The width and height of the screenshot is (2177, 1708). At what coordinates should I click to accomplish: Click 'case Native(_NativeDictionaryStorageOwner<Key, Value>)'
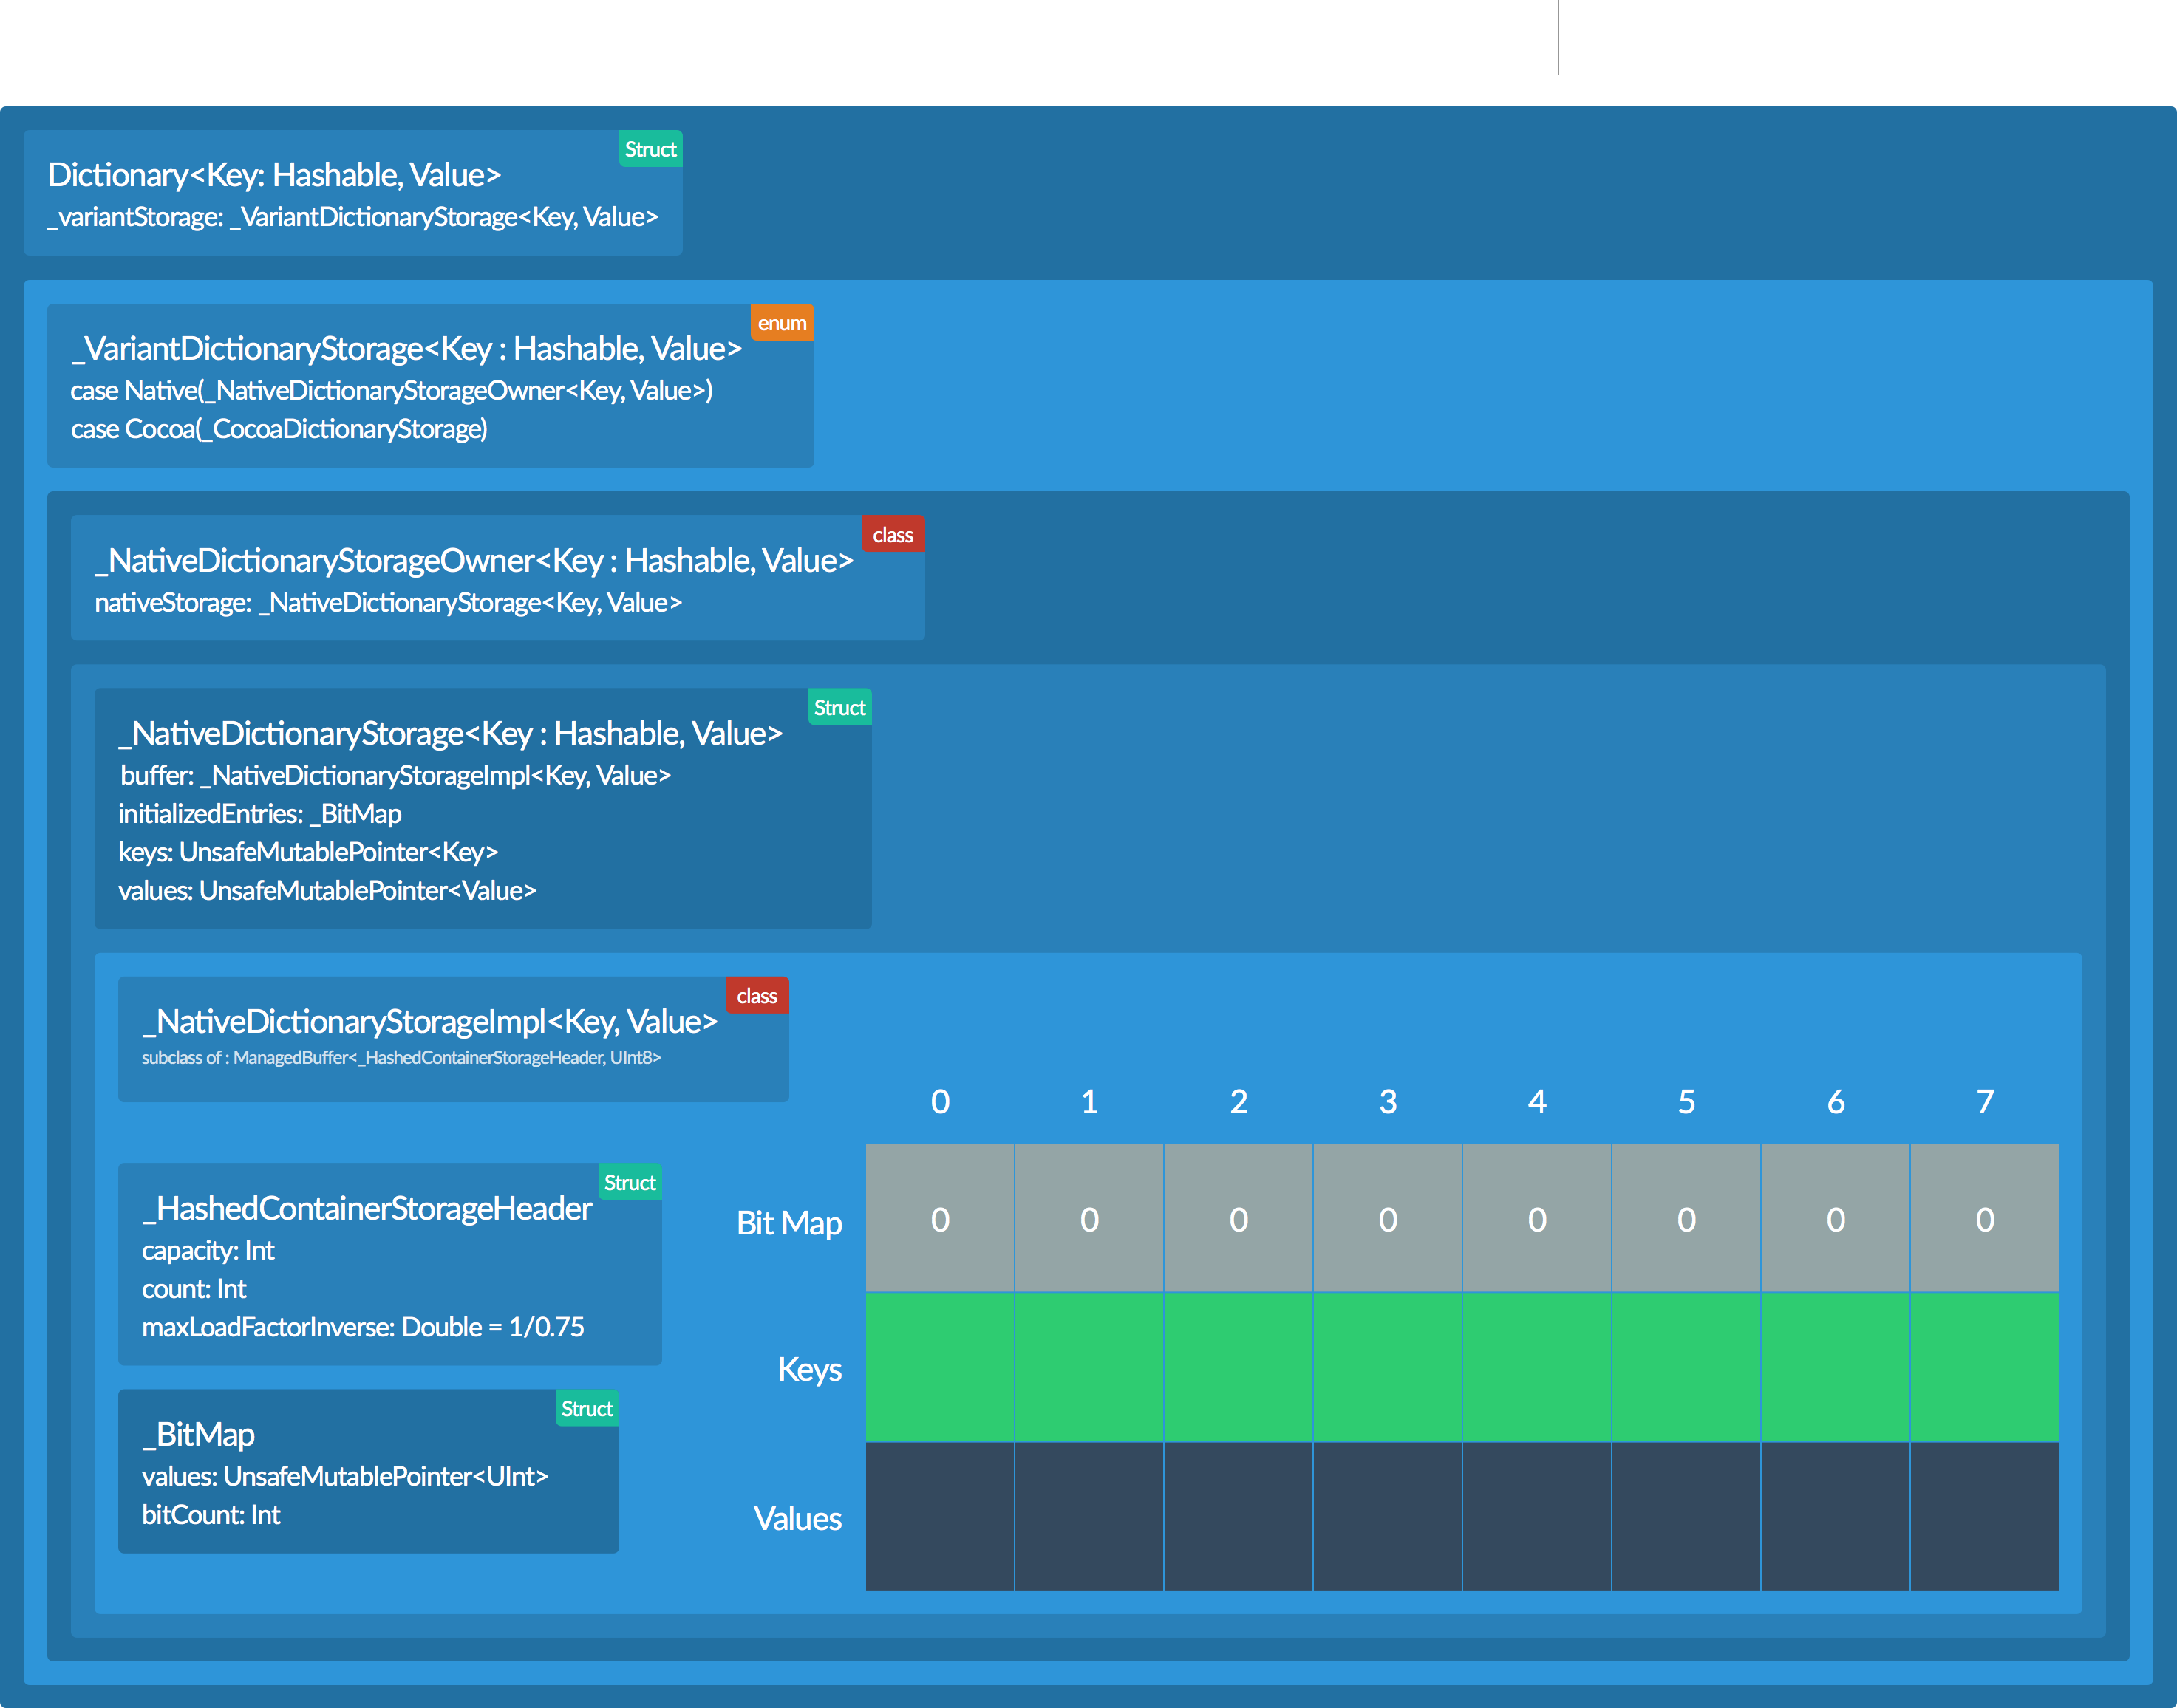(x=391, y=391)
